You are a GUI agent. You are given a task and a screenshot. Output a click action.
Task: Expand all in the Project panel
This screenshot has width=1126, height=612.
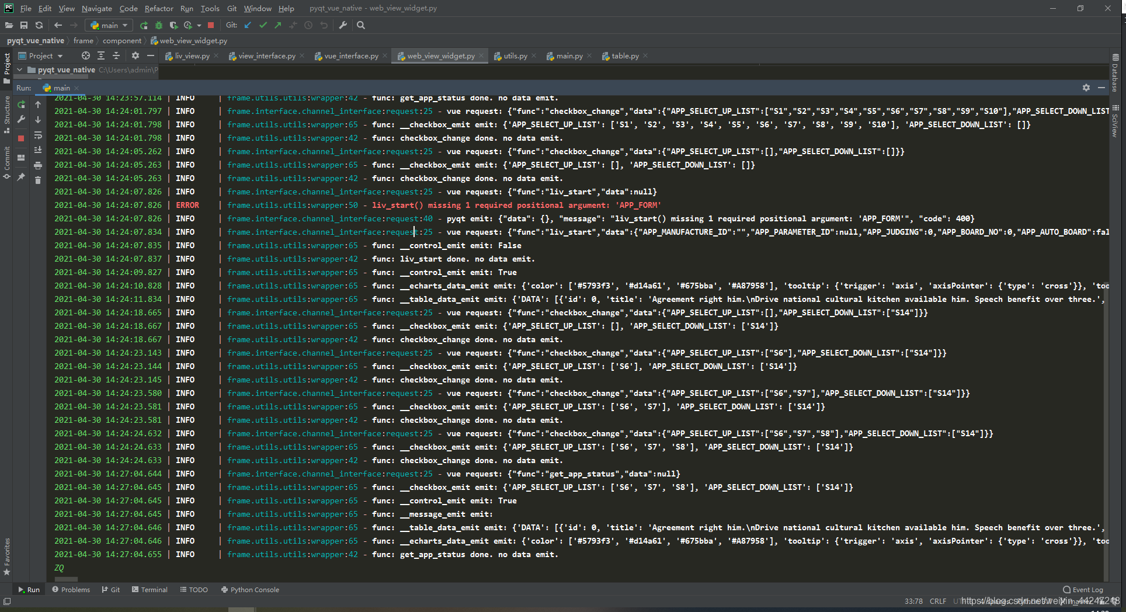click(x=101, y=55)
